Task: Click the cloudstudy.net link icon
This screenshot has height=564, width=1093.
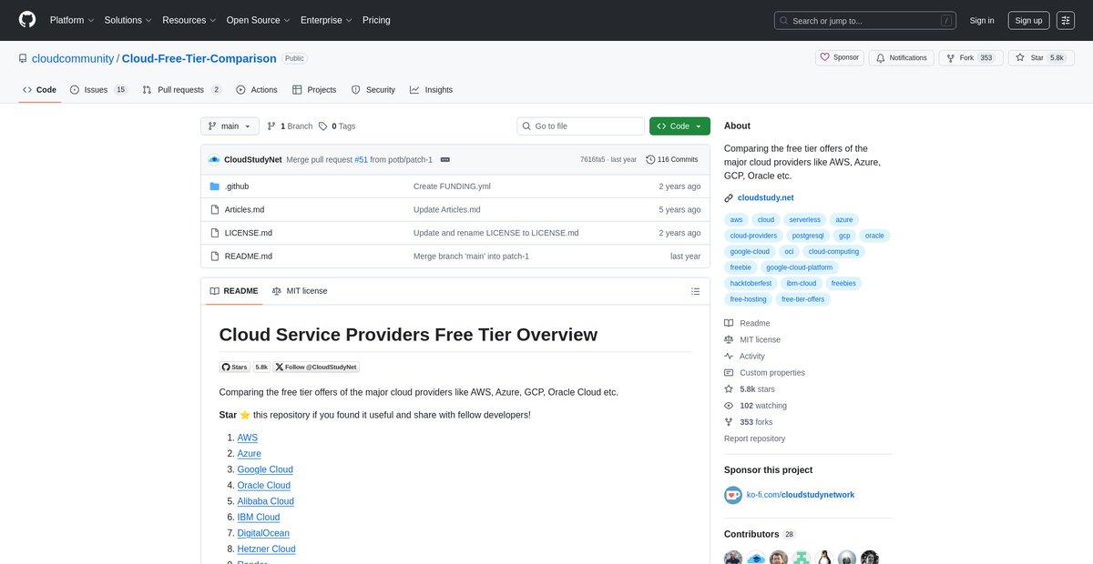Action: [729, 197]
